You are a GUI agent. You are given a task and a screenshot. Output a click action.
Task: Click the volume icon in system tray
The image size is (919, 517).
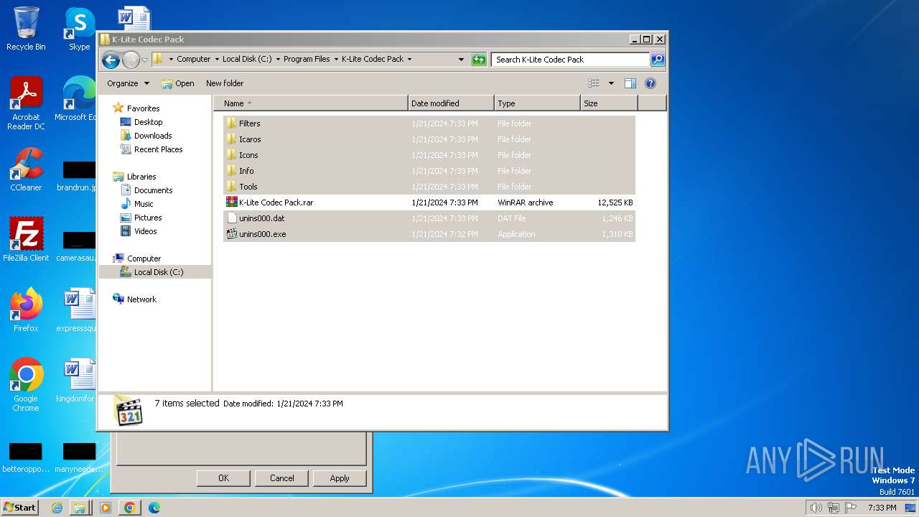[x=816, y=508]
